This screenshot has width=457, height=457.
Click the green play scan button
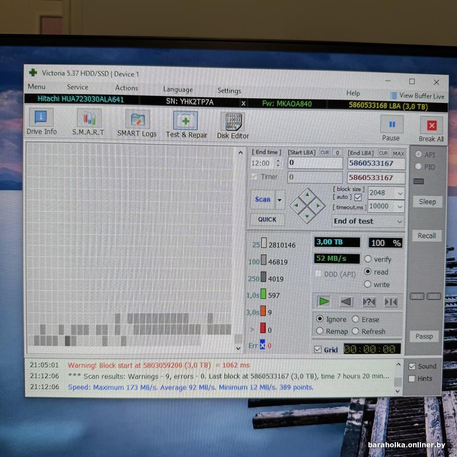point(323,301)
